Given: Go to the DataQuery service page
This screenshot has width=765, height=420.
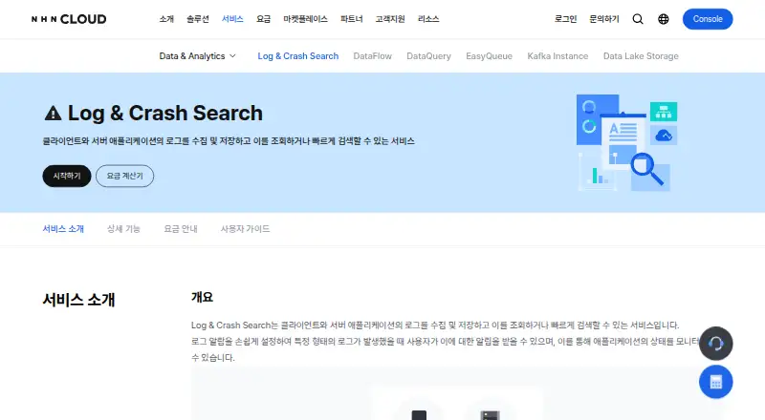Looking at the screenshot, I should pos(428,56).
